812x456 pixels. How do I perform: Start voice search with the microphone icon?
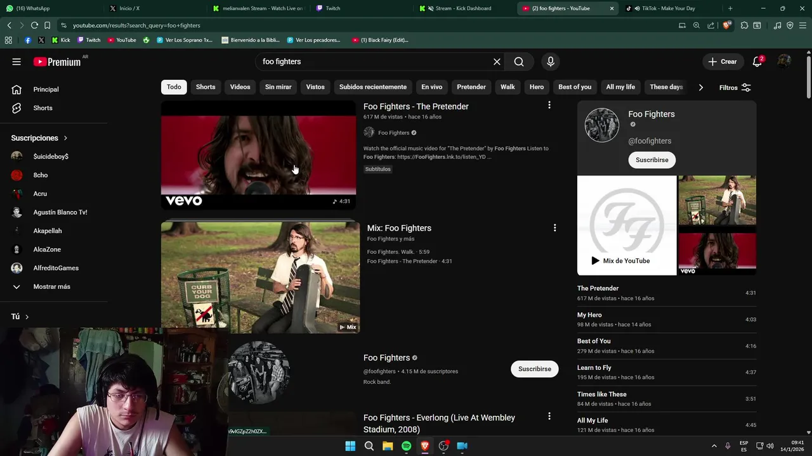click(551, 61)
